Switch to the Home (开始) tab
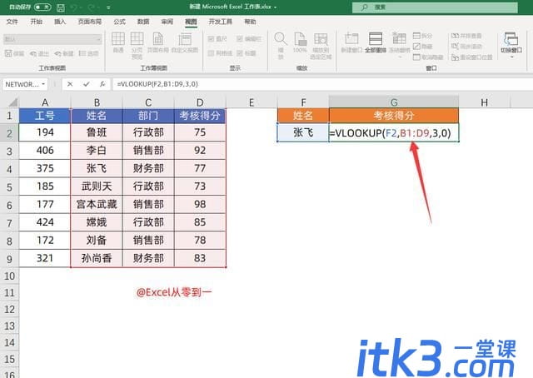 click(36, 22)
